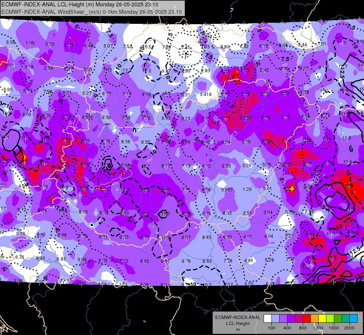Click the WindShear 0-1km title line
Screen dimensions: 364x335
click(91, 12)
